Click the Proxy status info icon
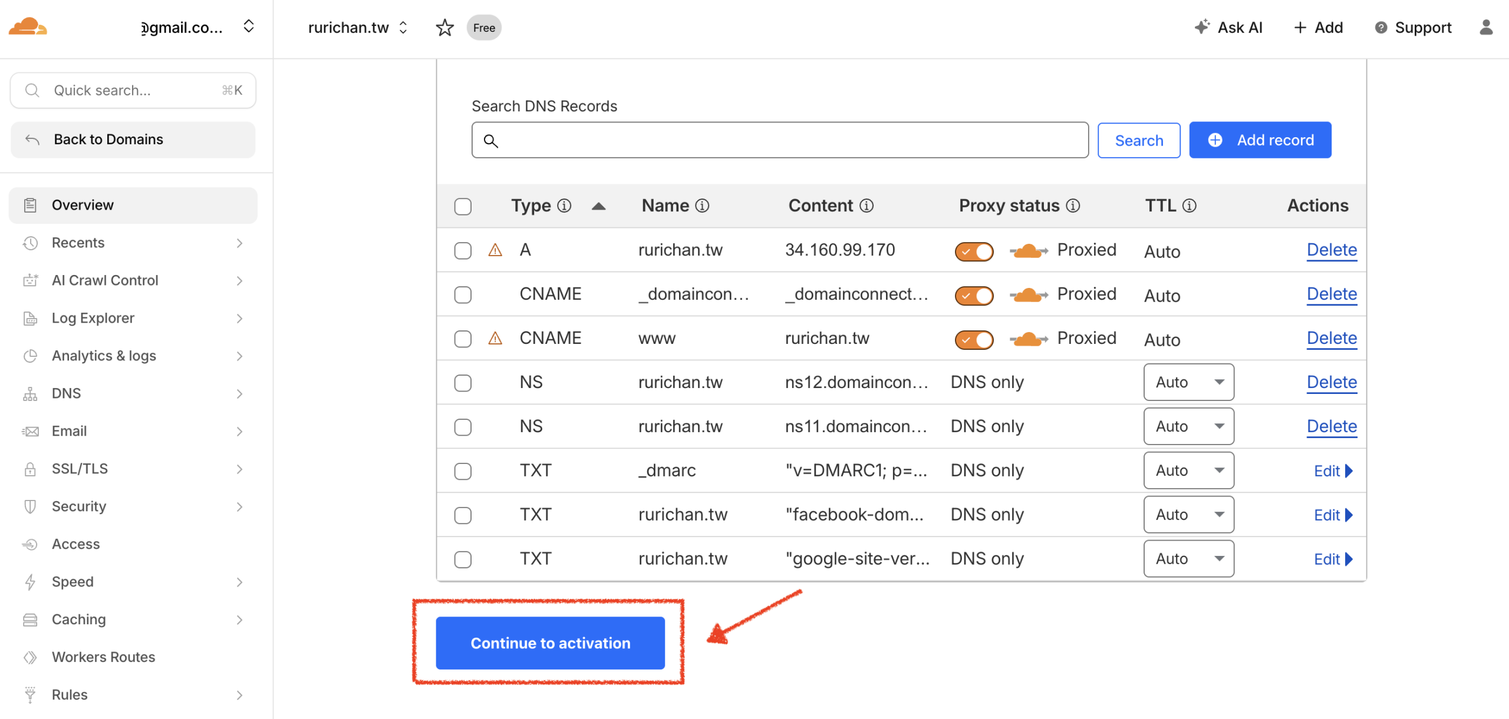Screen dimensions: 1509x719 (1073, 206)
